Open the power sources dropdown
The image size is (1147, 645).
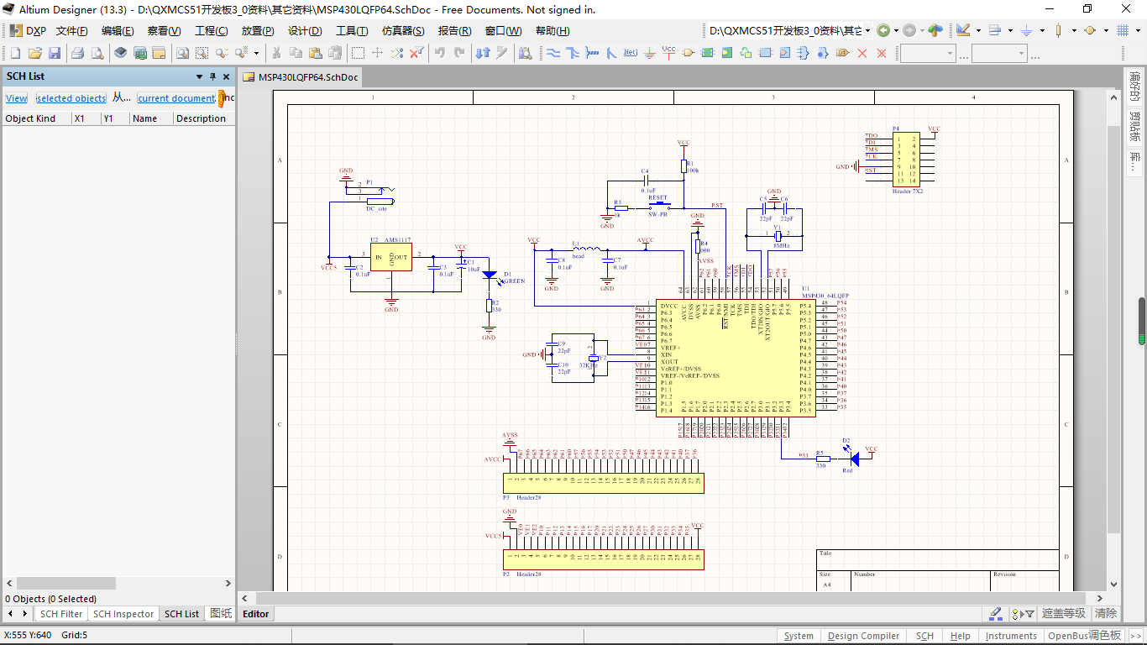pyautogui.click(x=1042, y=30)
